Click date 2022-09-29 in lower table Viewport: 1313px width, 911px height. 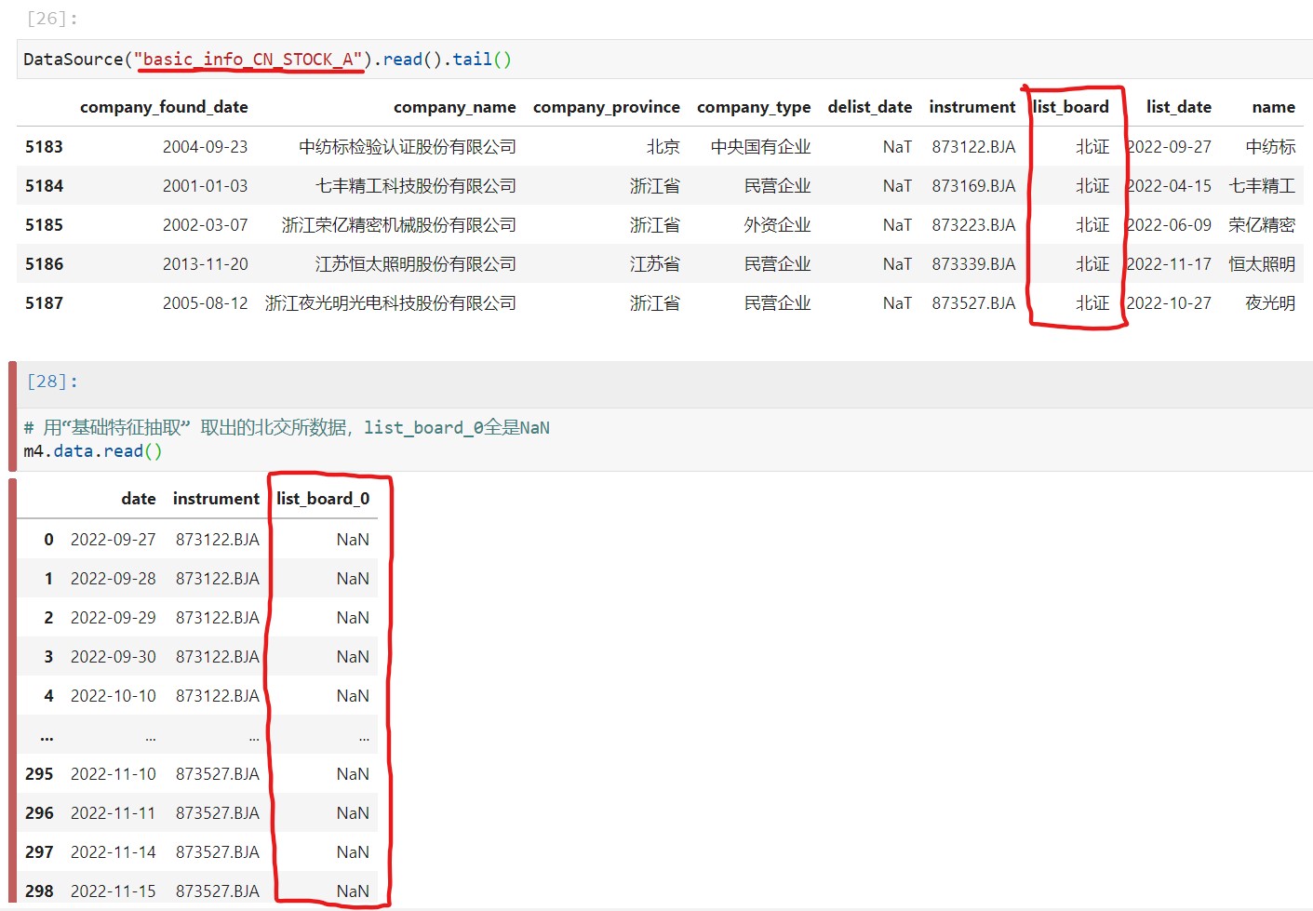tap(114, 618)
